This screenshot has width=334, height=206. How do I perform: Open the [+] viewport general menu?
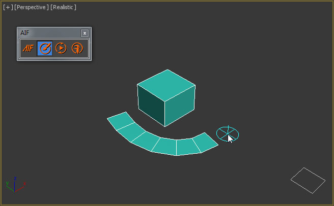[x=8, y=7]
